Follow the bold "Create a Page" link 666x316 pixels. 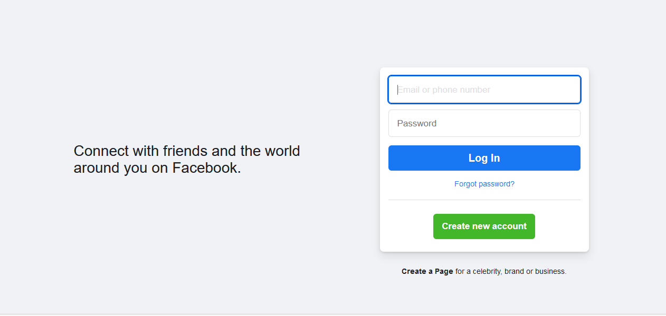click(427, 272)
